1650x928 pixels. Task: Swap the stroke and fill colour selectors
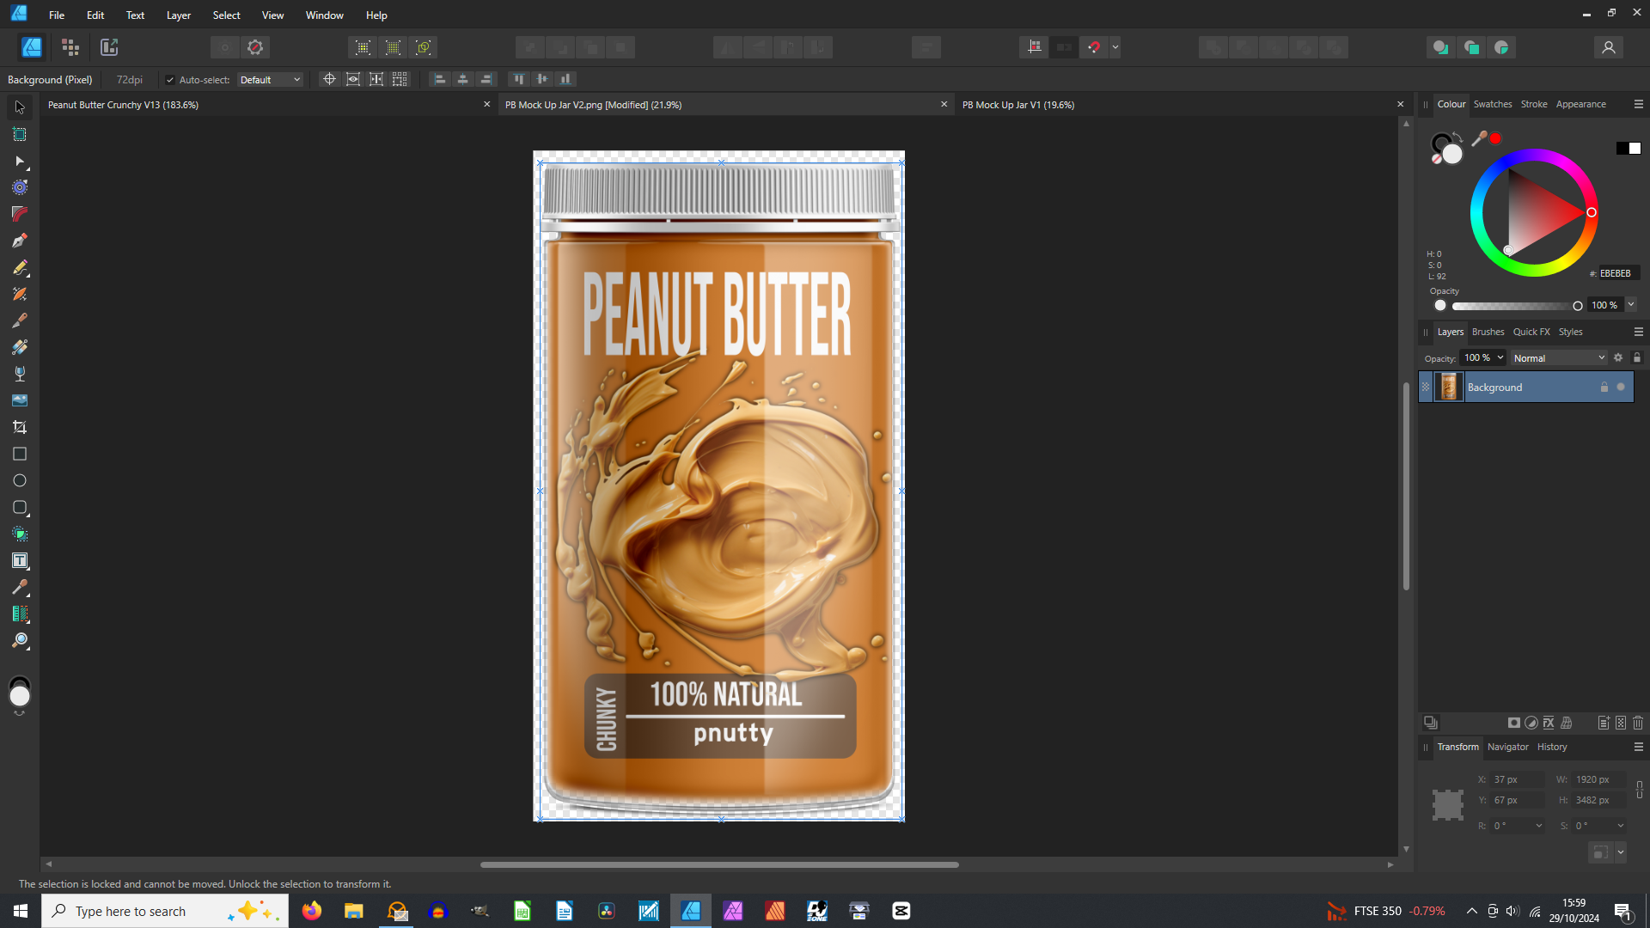tap(1457, 137)
